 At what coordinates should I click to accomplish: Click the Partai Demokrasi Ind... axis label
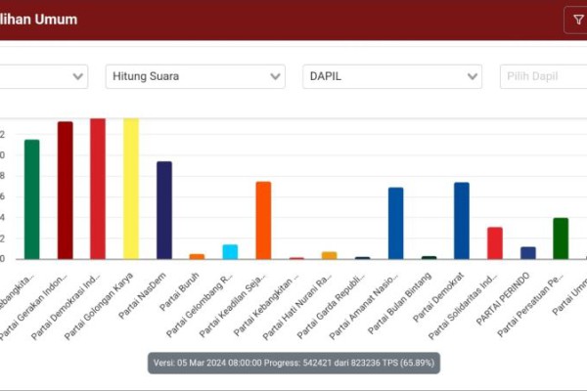click(66, 307)
